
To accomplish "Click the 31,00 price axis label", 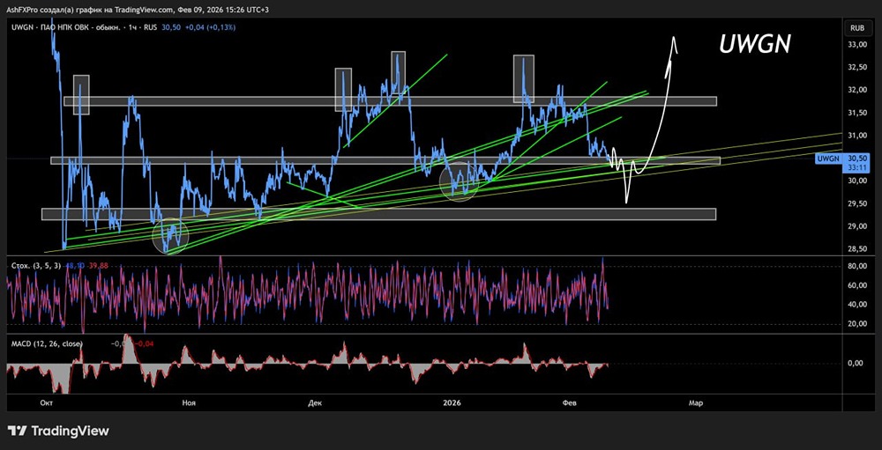I will click(856, 136).
